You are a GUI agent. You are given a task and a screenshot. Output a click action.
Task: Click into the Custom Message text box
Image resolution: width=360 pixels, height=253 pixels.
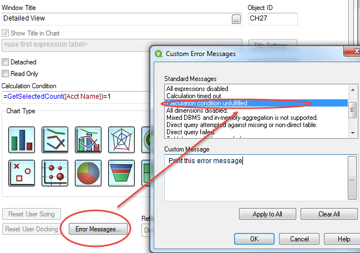pyautogui.click(x=256, y=178)
